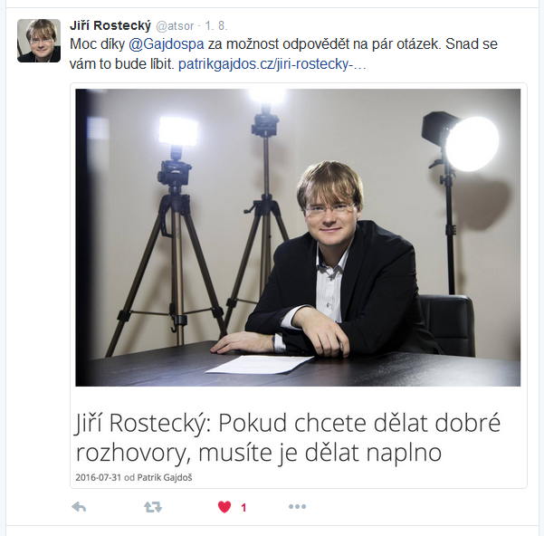The image size is (544, 536).
Task: Open the article headline about dobré rozhovory
Action: pos(288,438)
